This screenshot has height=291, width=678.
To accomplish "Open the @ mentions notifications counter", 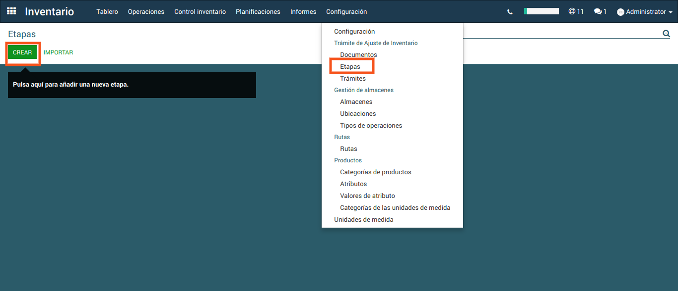I will 576,11.
